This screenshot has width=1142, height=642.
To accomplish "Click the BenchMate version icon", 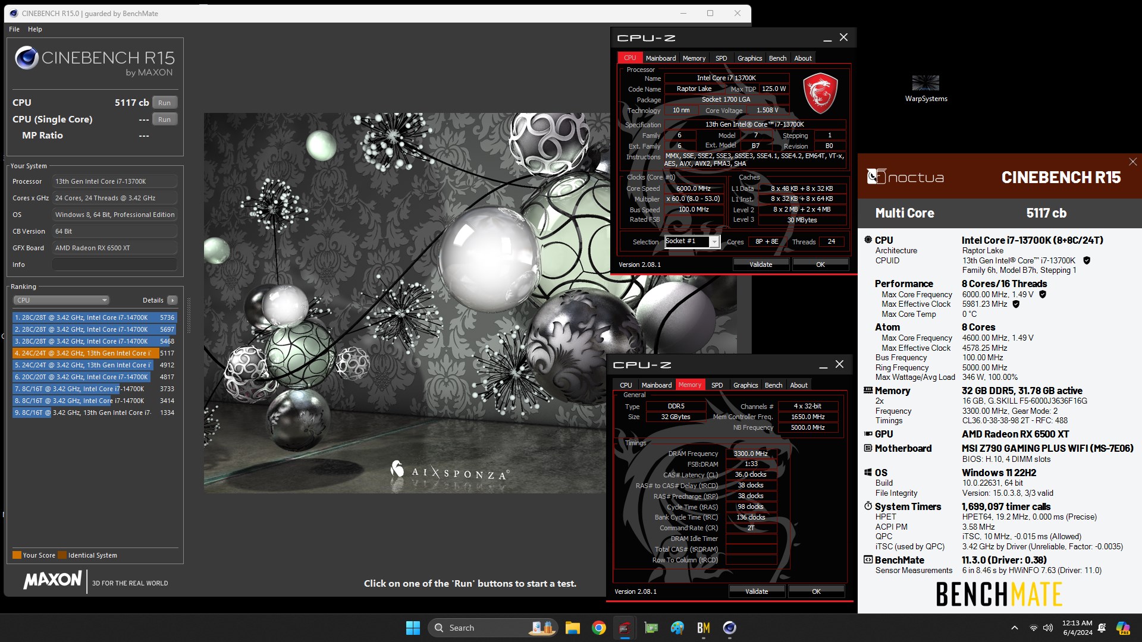I will 868,560.
